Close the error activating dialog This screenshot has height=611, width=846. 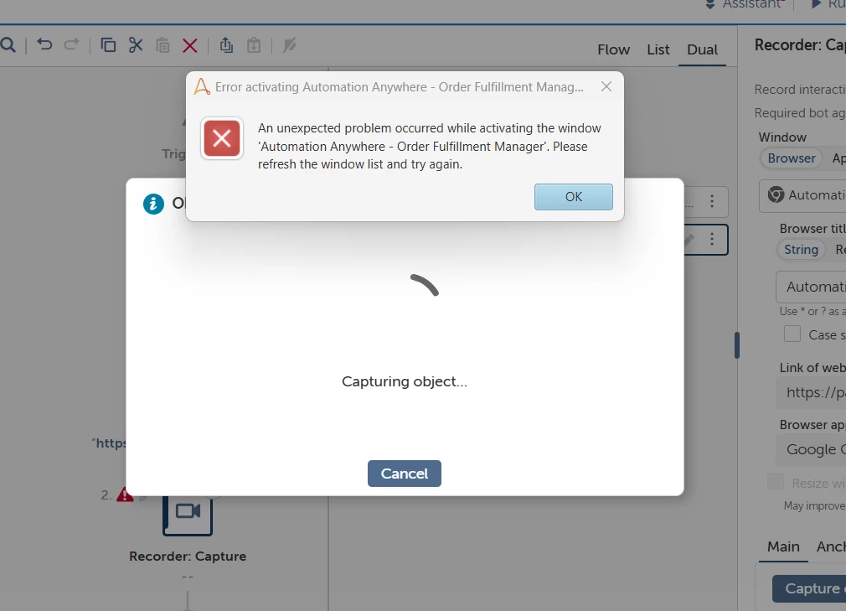pos(606,86)
